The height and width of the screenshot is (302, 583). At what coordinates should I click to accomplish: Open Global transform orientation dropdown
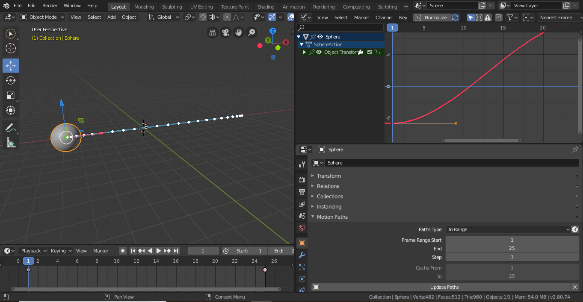164,17
